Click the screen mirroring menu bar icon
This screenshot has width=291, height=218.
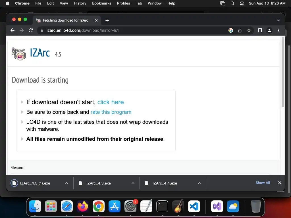(223, 3)
